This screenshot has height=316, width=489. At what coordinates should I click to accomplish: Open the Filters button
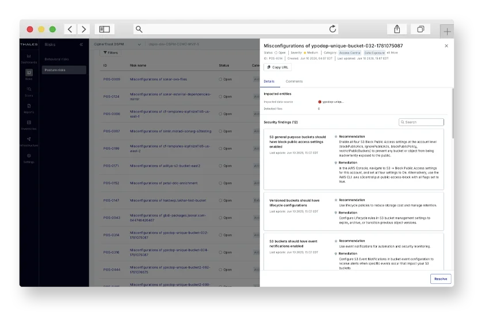click(x=110, y=53)
